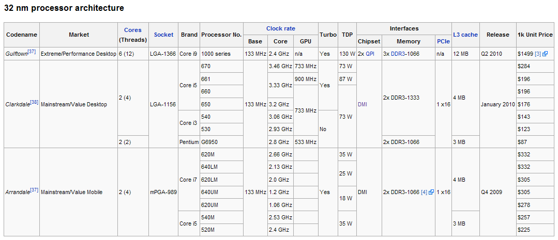
Task: Select processor number 661
Action: coord(221,79)
